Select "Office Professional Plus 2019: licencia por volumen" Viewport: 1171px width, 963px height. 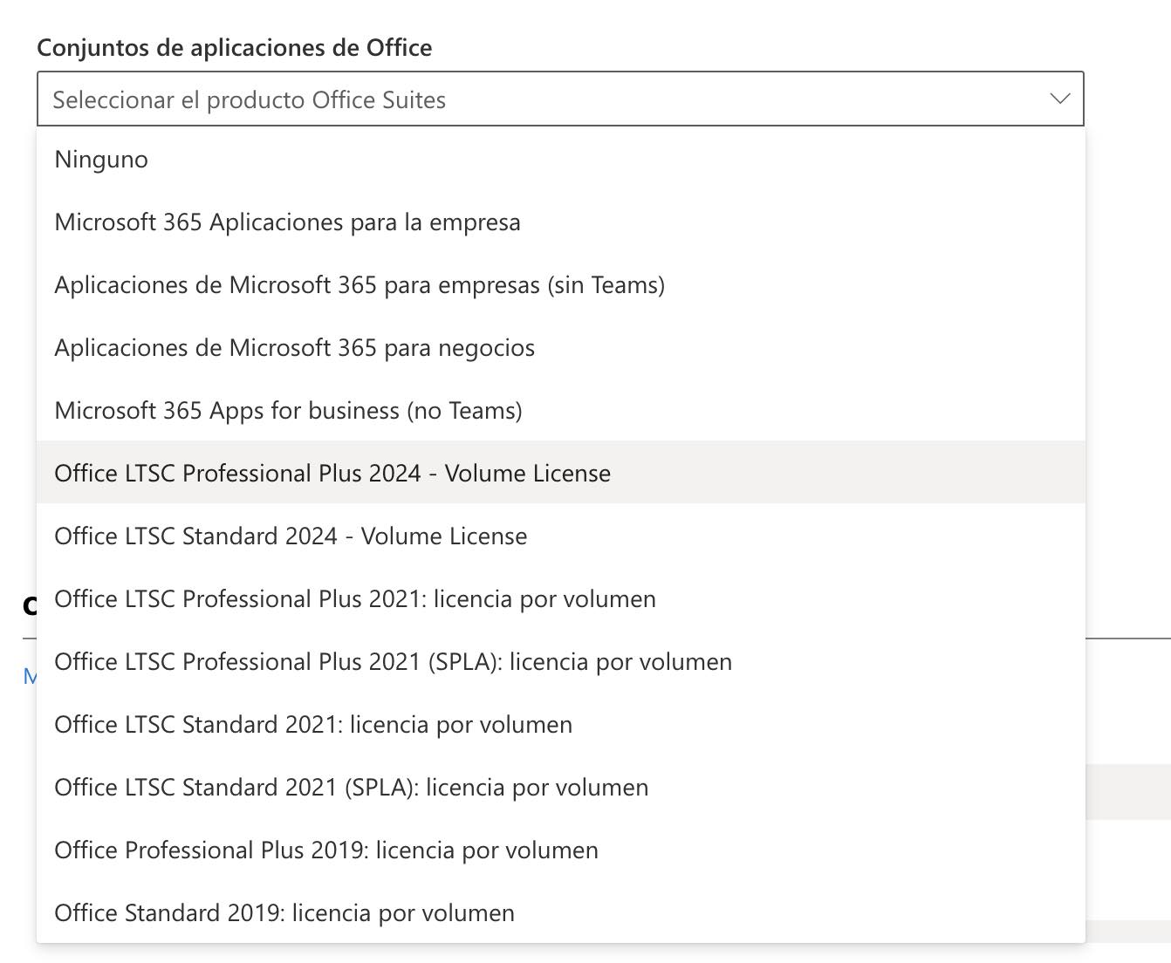click(326, 850)
